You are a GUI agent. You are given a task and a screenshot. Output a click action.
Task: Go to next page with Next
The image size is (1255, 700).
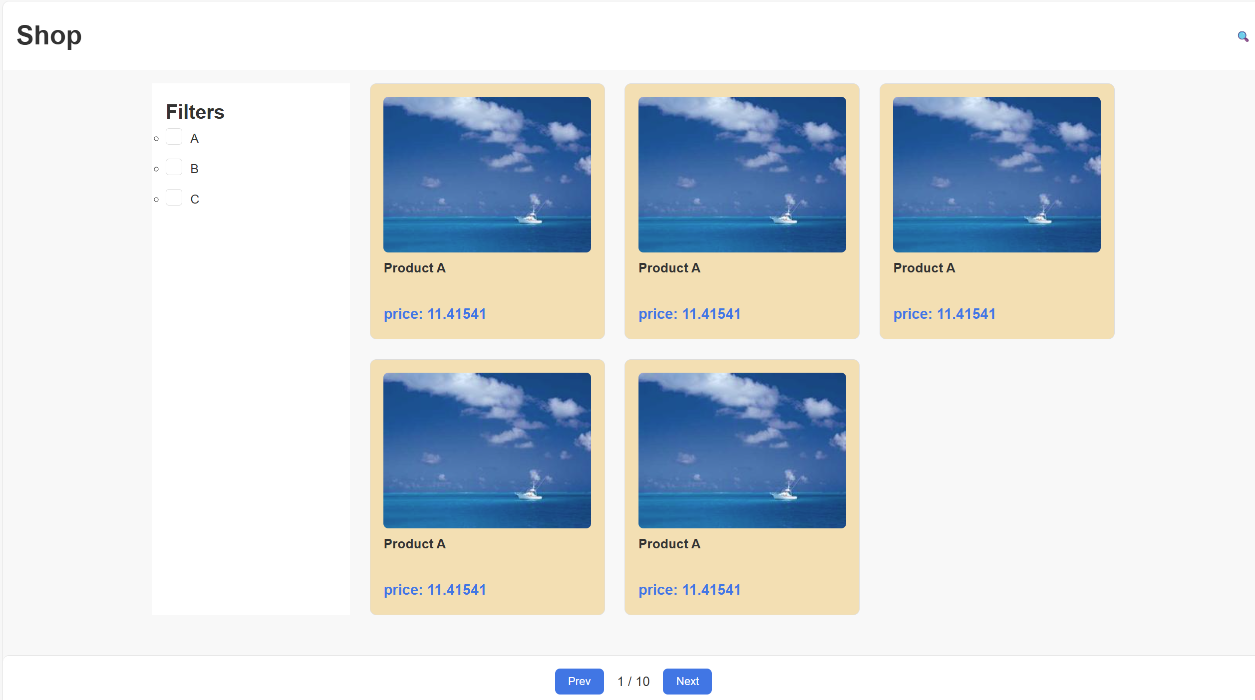tap(687, 681)
